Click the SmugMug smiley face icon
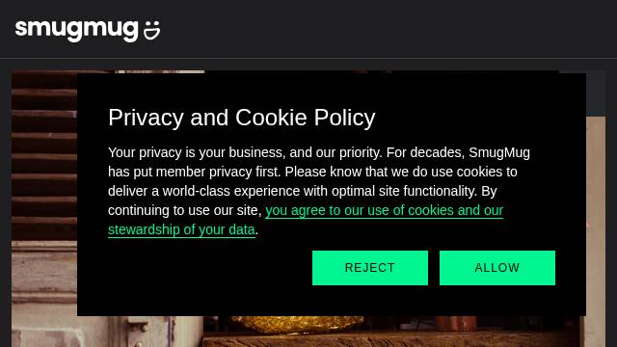The image size is (617, 347). click(152, 30)
